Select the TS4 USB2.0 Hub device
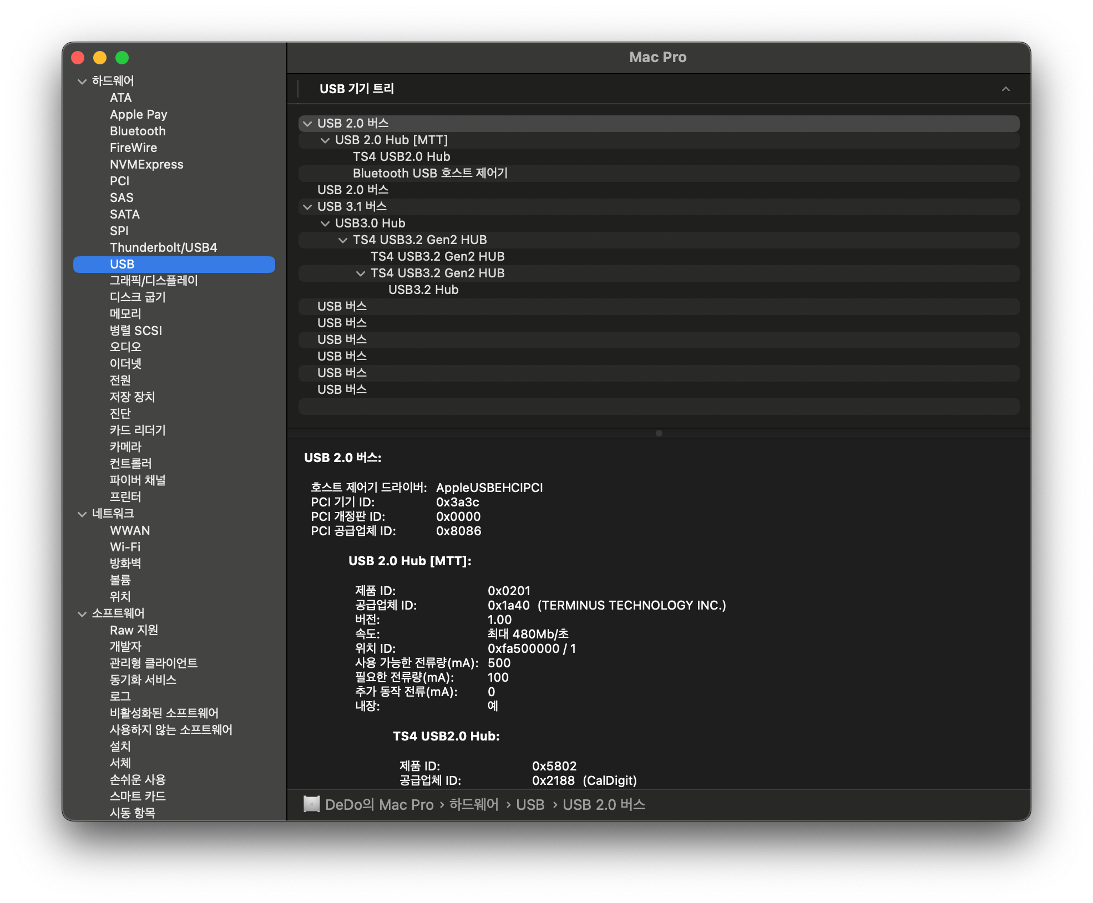 pos(401,156)
